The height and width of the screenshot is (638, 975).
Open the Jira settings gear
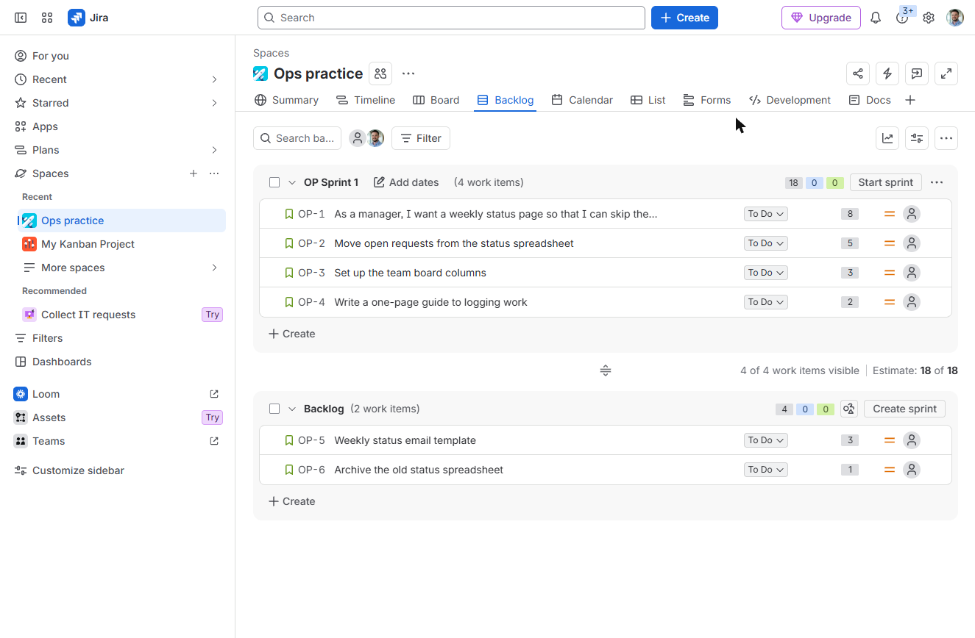(x=929, y=18)
